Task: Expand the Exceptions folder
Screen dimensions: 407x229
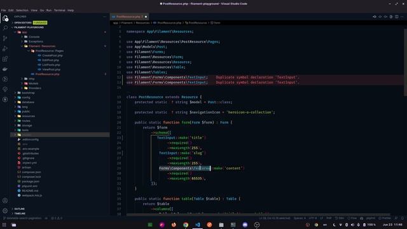Action: coord(36,41)
